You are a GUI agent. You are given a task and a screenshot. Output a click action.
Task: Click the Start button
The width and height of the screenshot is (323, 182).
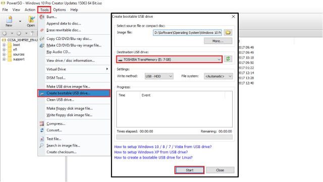click(x=189, y=170)
